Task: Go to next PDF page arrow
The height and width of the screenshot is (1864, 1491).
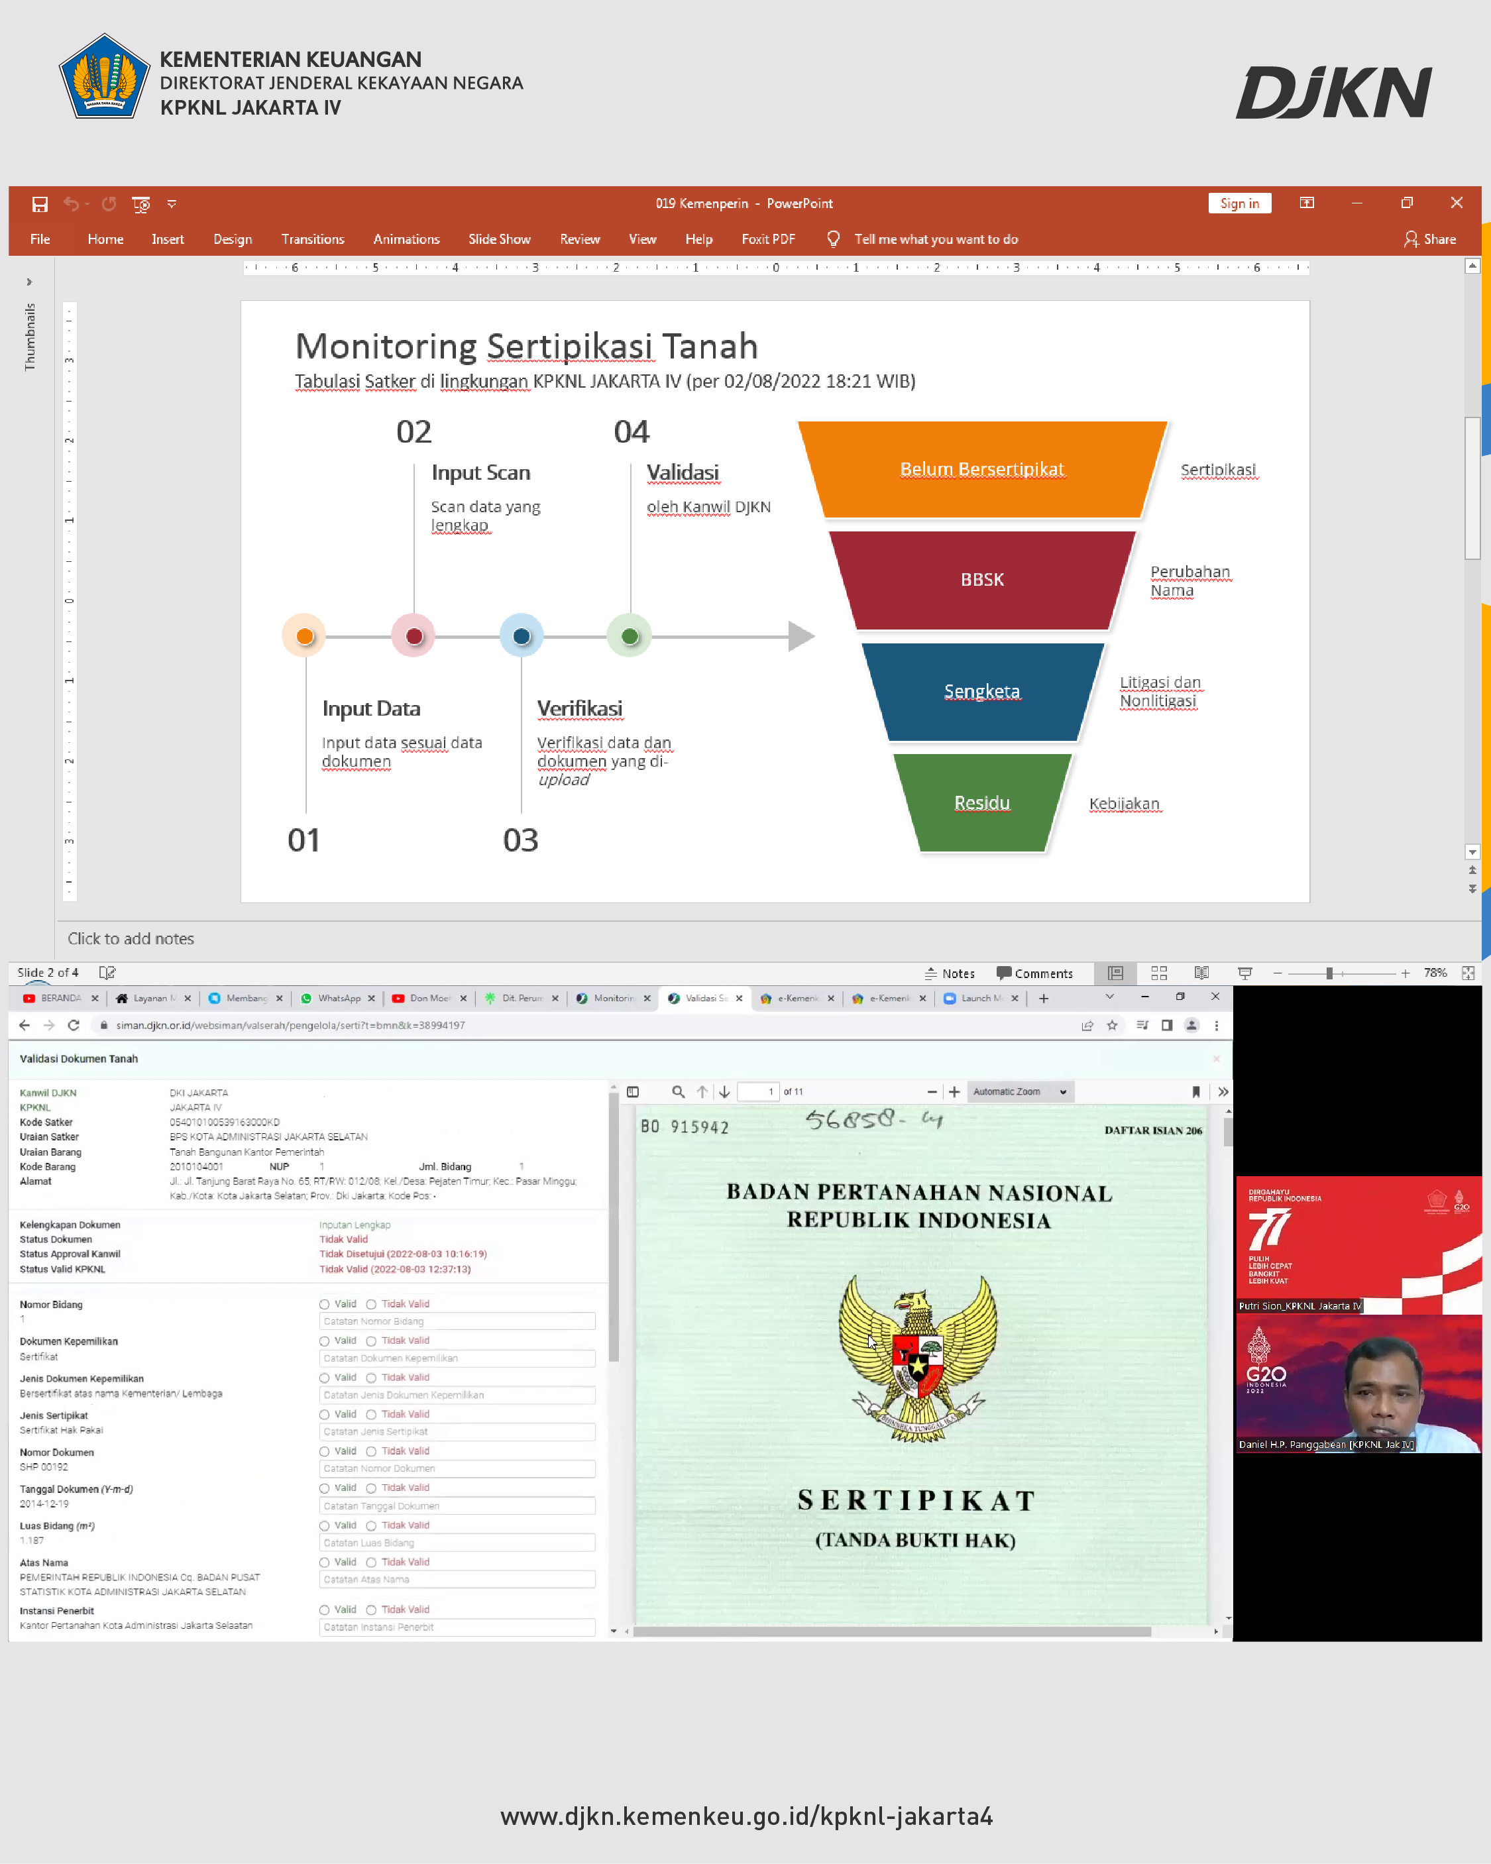Action: click(725, 1092)
